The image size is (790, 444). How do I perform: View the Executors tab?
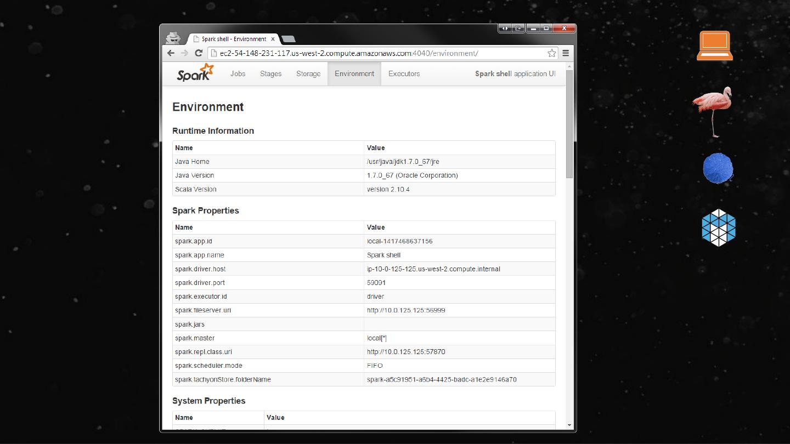tap(404, 73)
